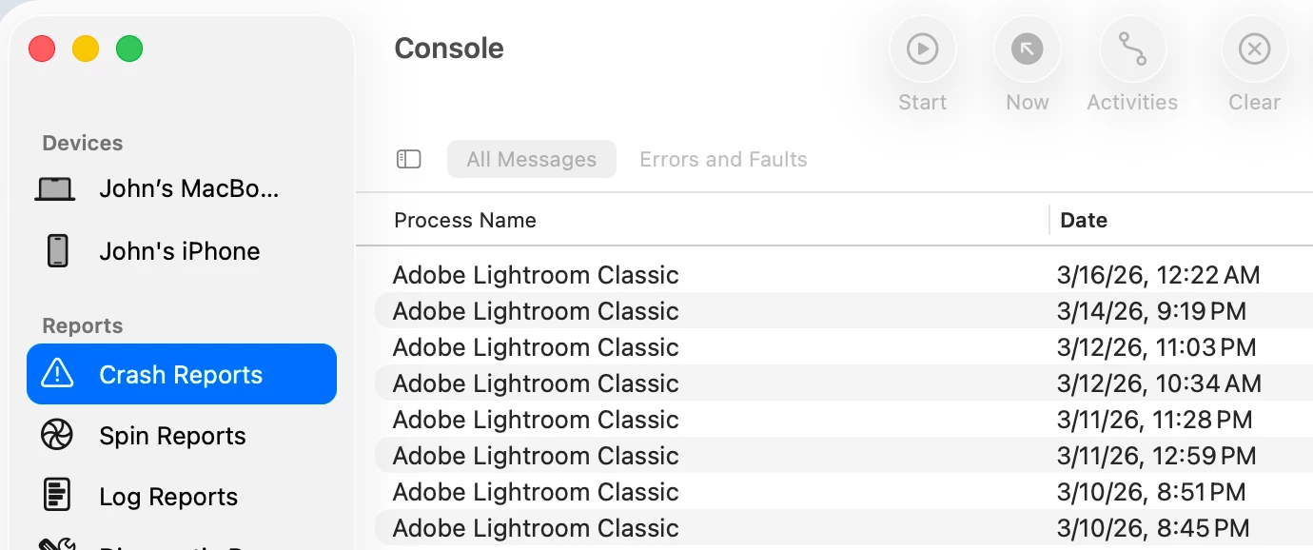The image size is (1313, 550).
Task: Open Log Reports in sidebar
Action: pos(168,497)
